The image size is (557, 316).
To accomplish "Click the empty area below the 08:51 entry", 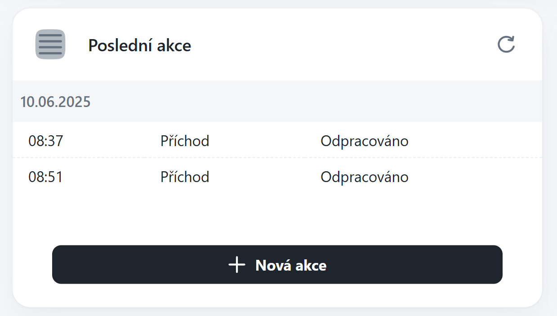I will 277,216.
